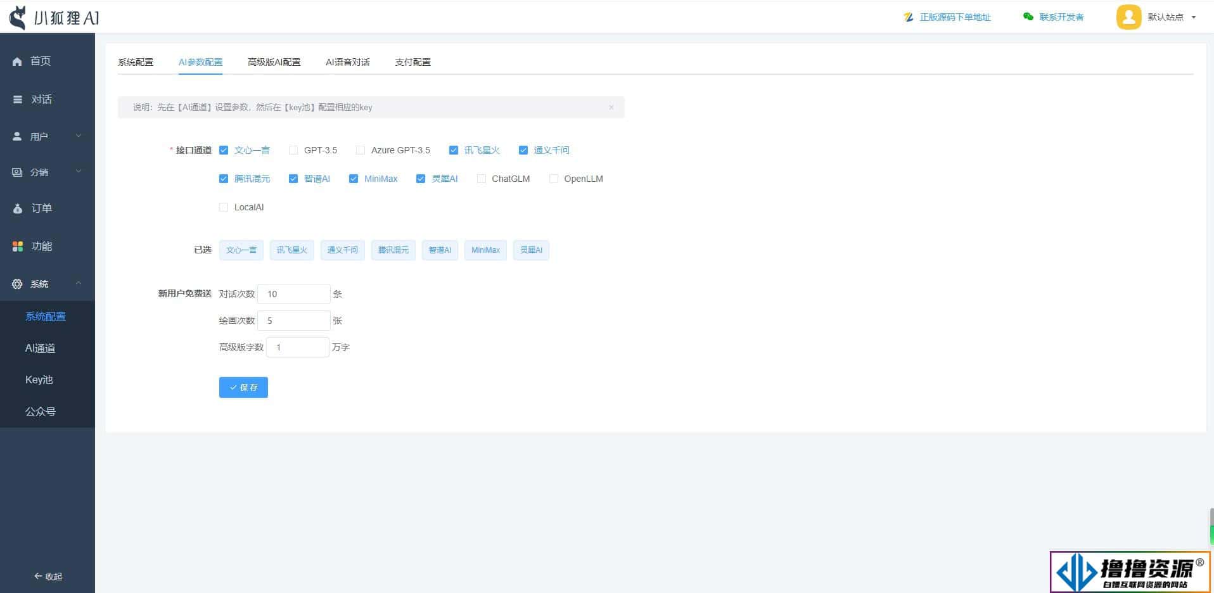The image size is (1214, 593).
Task: Click the 新用户免费送 label text
Action: point(184,294)
